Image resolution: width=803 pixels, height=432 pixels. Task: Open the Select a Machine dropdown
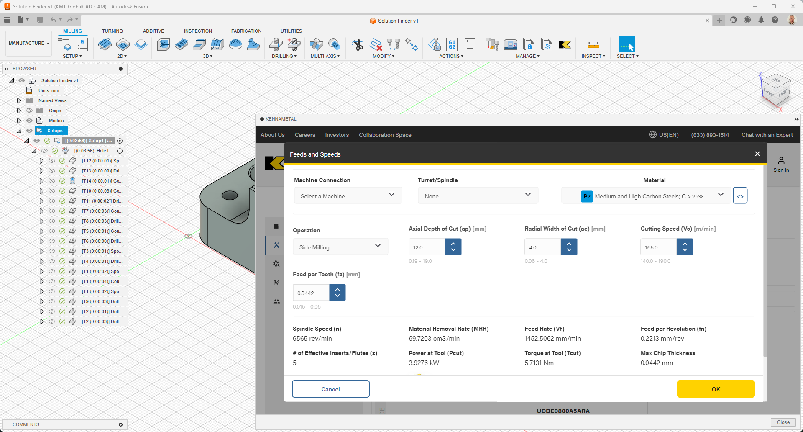tap(348, 196)
